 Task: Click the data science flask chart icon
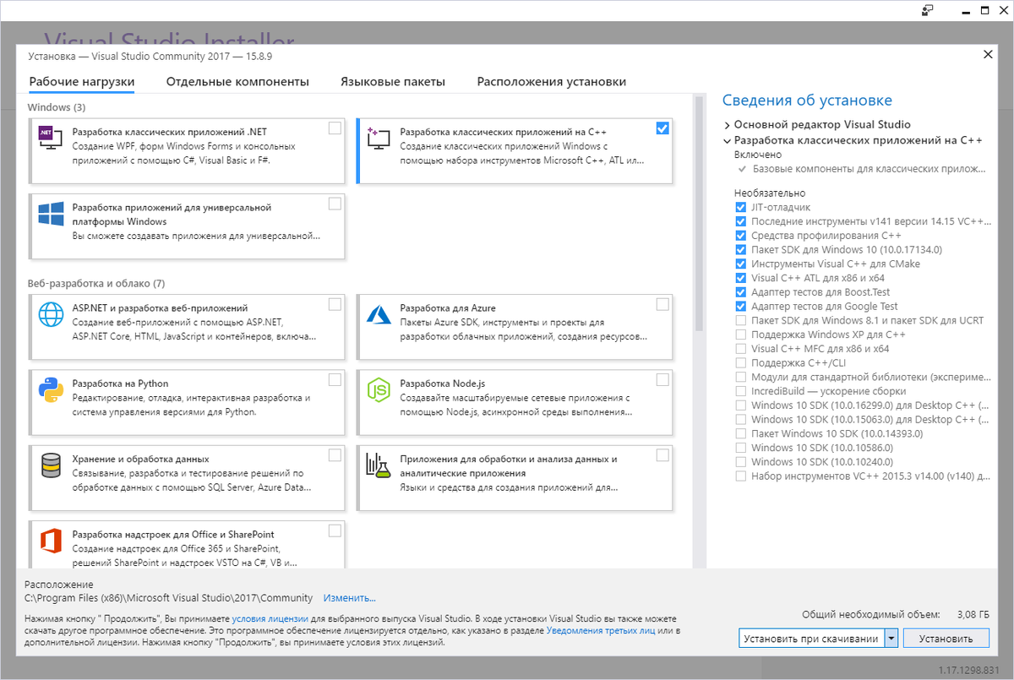pos(378,465)
